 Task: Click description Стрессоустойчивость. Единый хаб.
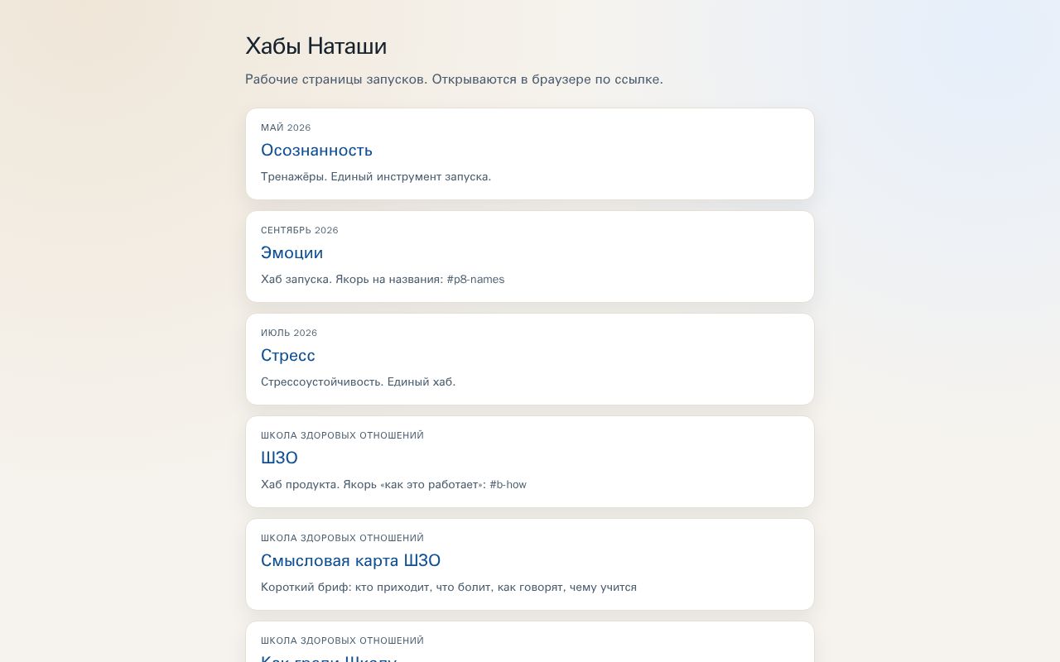tap(358, 381)
